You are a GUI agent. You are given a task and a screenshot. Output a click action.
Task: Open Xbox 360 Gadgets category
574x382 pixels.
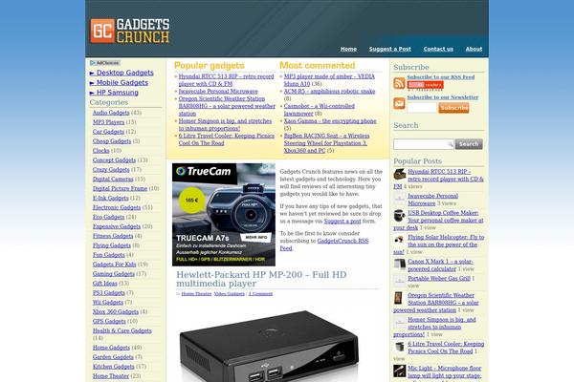pyautogui.click(x=116, y=312)
